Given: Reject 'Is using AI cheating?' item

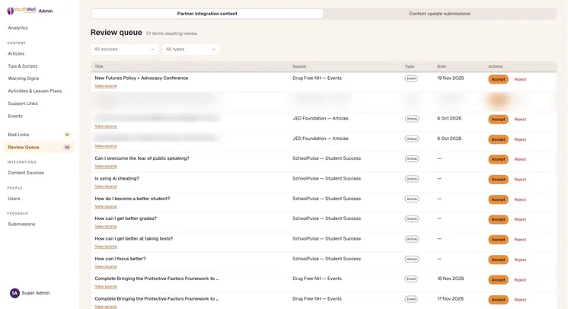Looking at the screenshot, I should coord(520,180).
